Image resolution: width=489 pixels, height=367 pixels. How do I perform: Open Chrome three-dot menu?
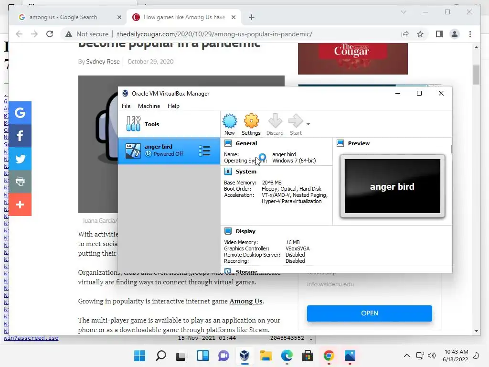[x=470, y=34]
